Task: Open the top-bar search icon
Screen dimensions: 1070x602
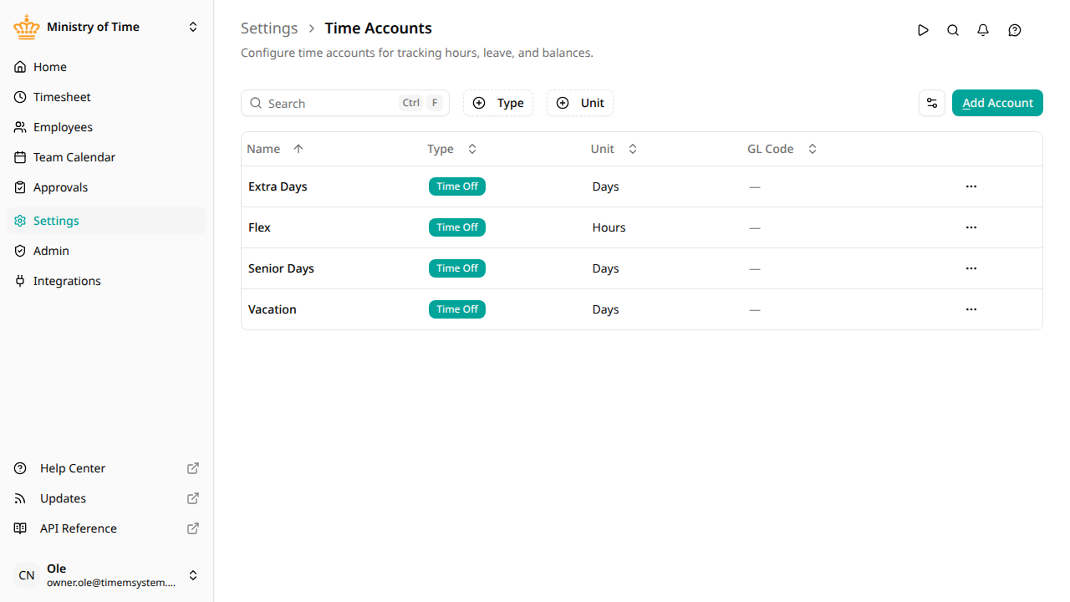Action: point(953,30)
